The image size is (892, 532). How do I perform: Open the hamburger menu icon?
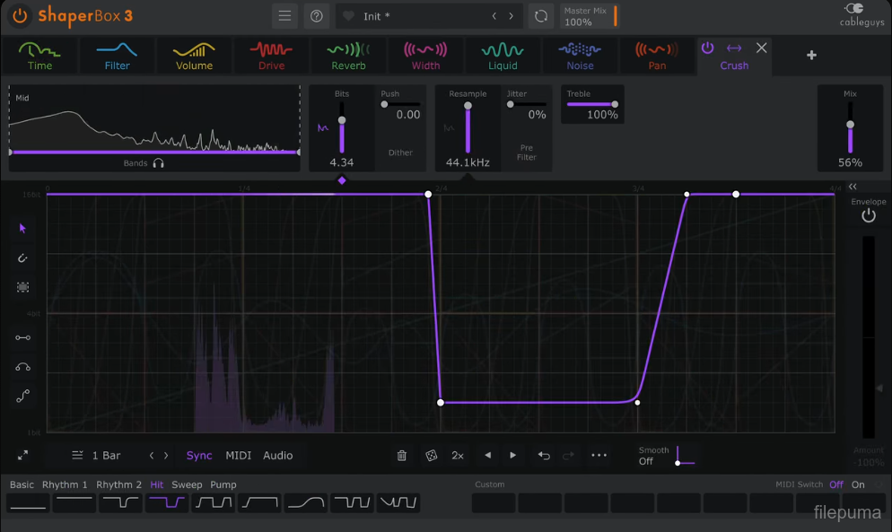click(284, 16)
